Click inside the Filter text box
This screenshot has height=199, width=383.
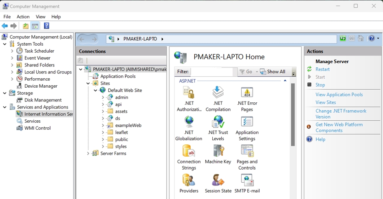click(214, 72)
